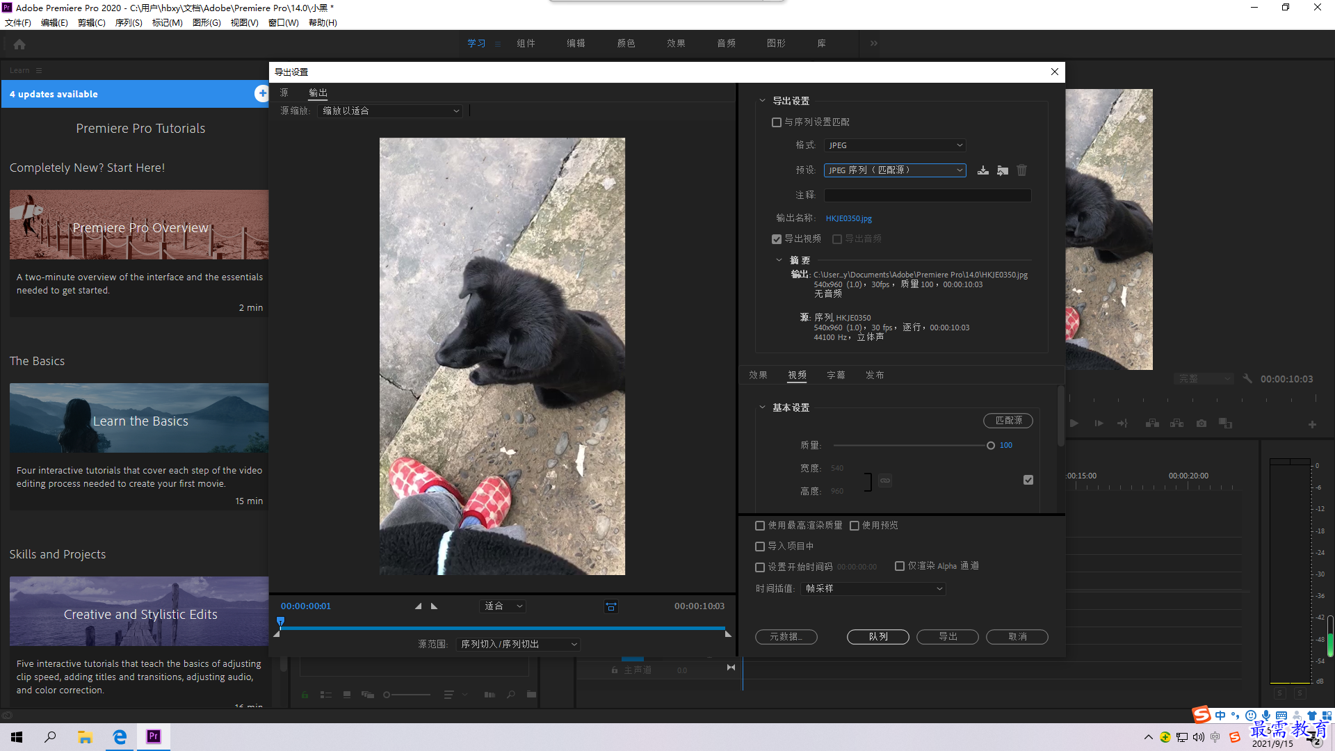The height and width of the screenshot is (751, 1335).
Task: Click the lift icon in program monitor
Action: coord(1152,423)
